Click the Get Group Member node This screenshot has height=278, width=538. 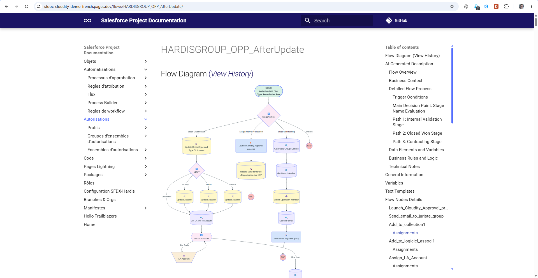pyautogui.click(x=286, y=170)
